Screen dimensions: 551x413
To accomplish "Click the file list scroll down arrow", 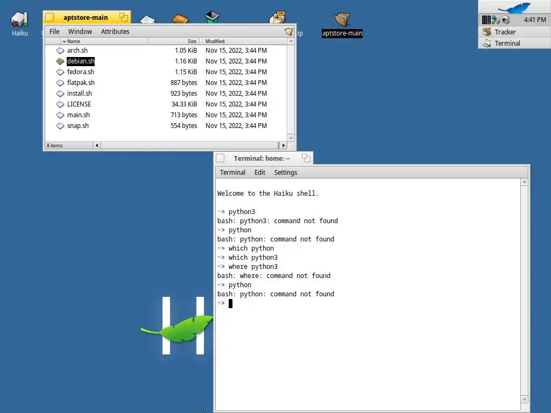I will [x=291, y=138].
